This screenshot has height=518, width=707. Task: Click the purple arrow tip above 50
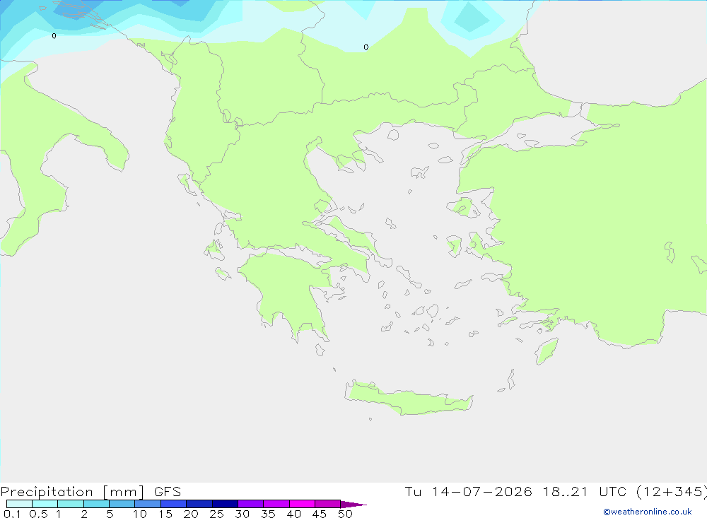(x=353, y=504)
